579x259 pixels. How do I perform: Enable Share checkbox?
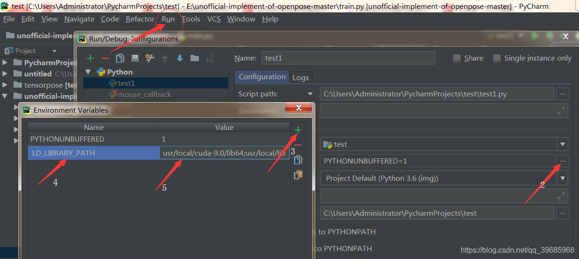click(457, 58)
